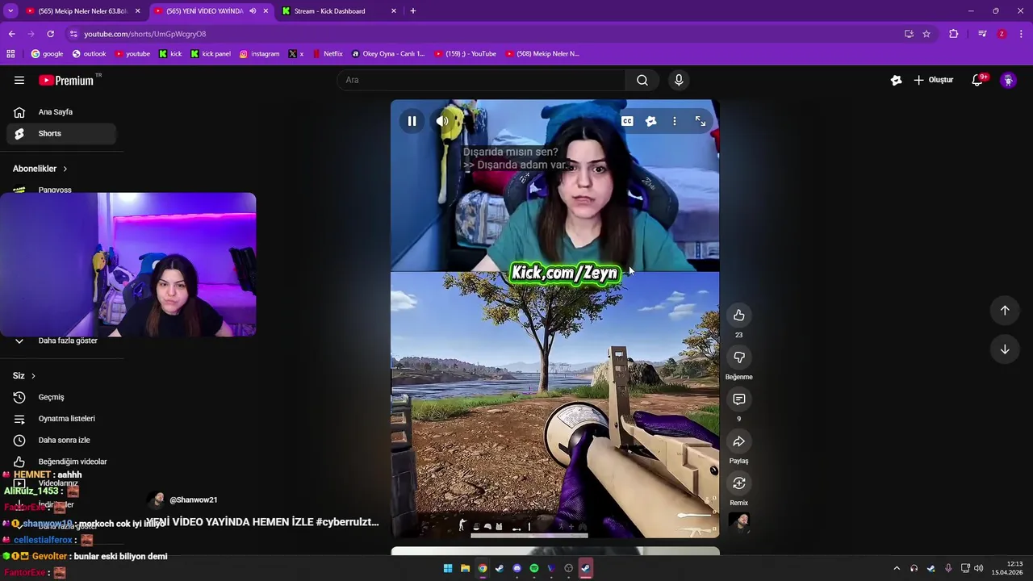
Task: Expand Daha fazla göster under subscriptions
Action: (61, 341)
